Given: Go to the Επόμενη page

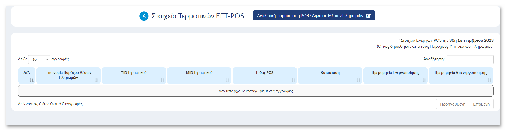Looking at the screenshot, I should pos(481,104).
